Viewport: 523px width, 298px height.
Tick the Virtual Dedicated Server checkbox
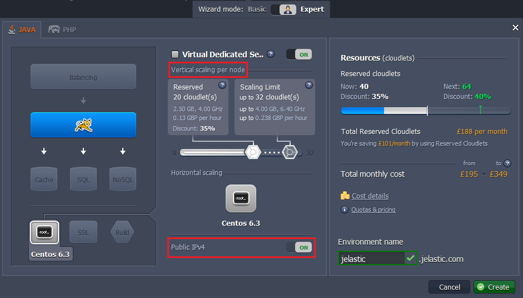tap(175, 54)
